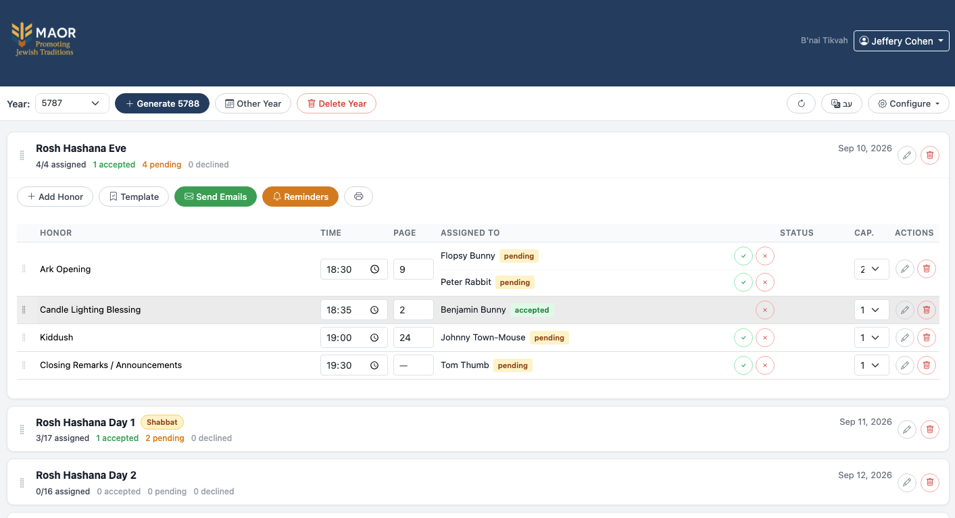Open capacity dropdown for Ark Opening
The image size is (955, 518).
tap(871, 269)
